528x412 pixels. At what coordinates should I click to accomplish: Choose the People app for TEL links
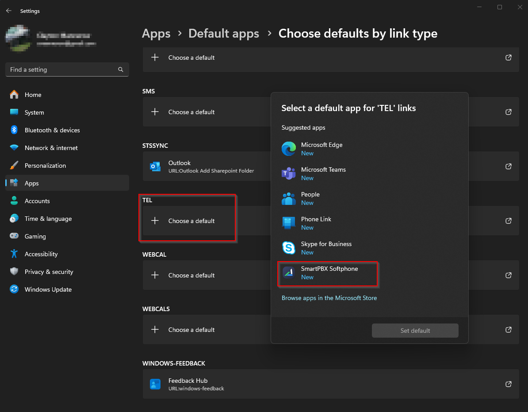pyautogui.click(x=369, y=198)
